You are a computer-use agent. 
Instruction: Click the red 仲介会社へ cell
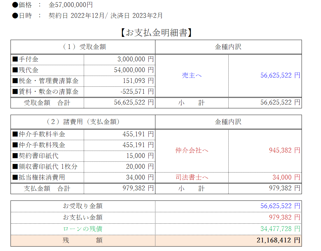coord(192,151)
